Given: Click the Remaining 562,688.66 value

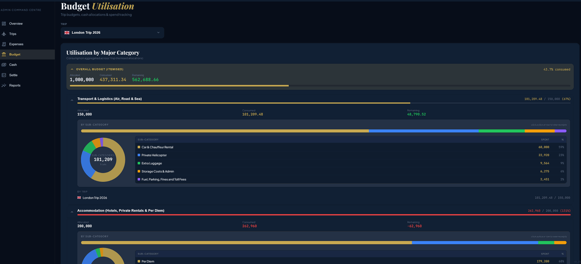Looking at the screenshot, I should tap(145, 80).
